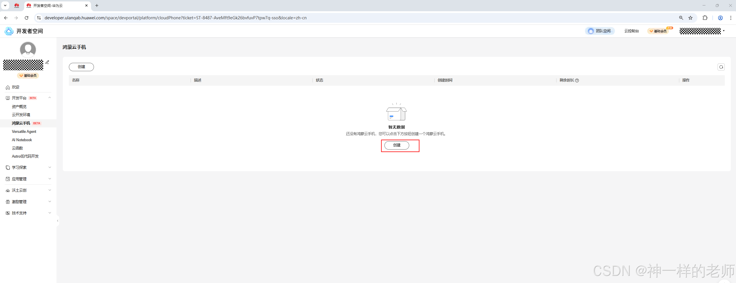This screenshot has width=736, height=283.
Task: Click the 状态 column header
Action: pos(320,80)
